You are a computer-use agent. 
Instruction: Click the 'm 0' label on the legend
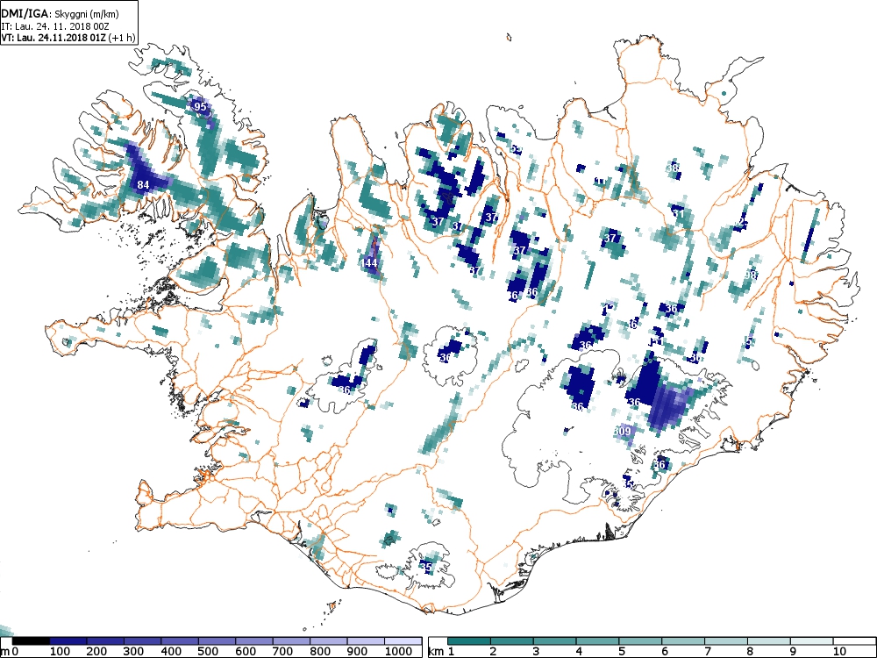(10, 651)
